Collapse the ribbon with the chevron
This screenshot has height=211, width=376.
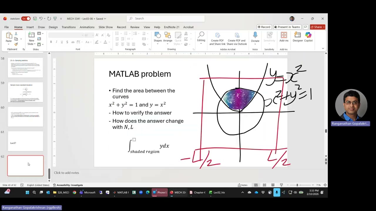323,48
